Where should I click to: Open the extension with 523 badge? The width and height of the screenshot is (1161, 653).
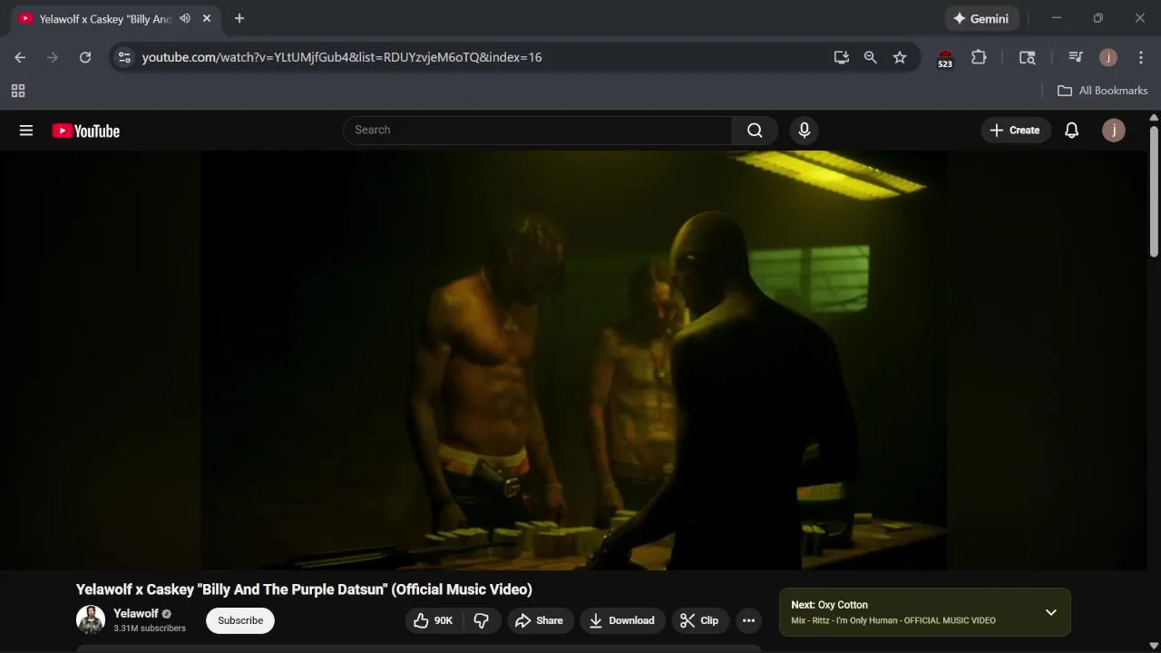945,59
